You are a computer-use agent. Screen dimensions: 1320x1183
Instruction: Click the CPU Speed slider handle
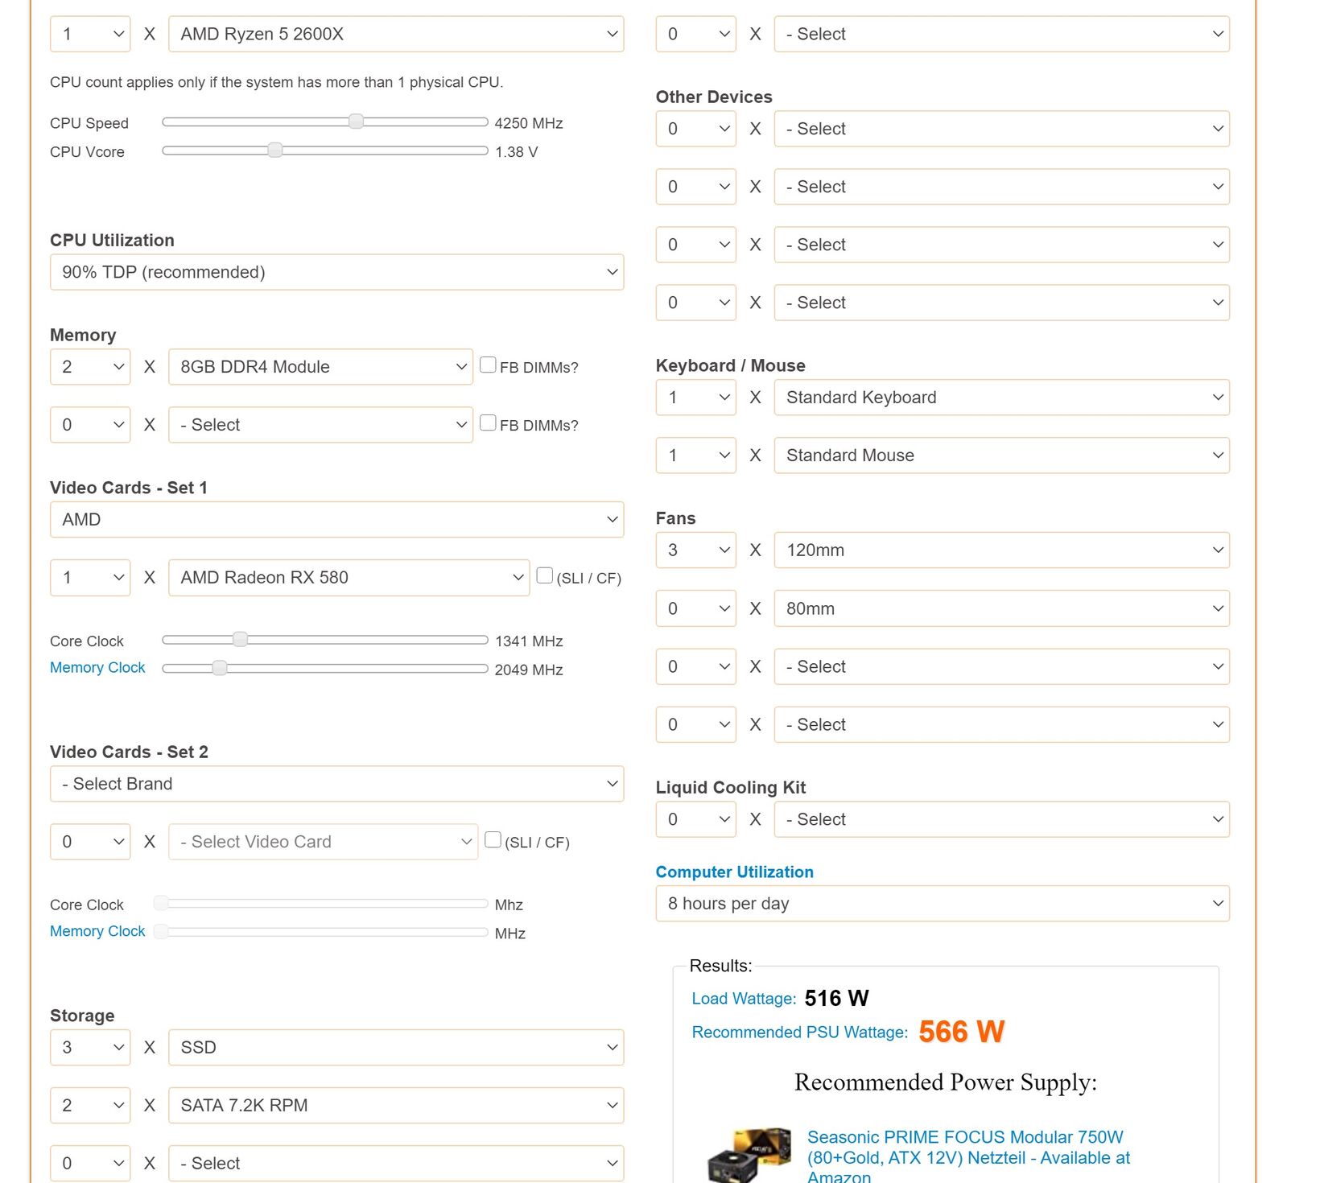[356, 122]
